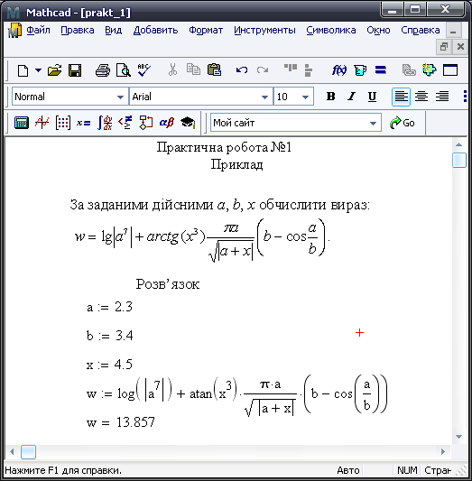
Task: Open the Файл menu
Action: coord(38,30)
